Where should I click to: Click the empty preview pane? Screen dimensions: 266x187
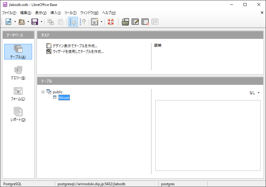click(208, 136)
